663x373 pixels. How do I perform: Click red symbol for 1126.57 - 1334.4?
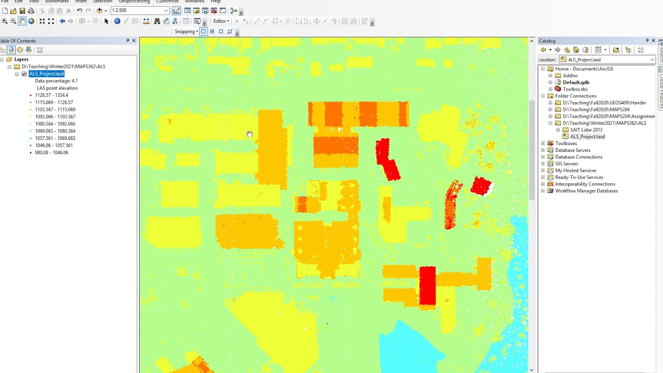coord(31,95)
